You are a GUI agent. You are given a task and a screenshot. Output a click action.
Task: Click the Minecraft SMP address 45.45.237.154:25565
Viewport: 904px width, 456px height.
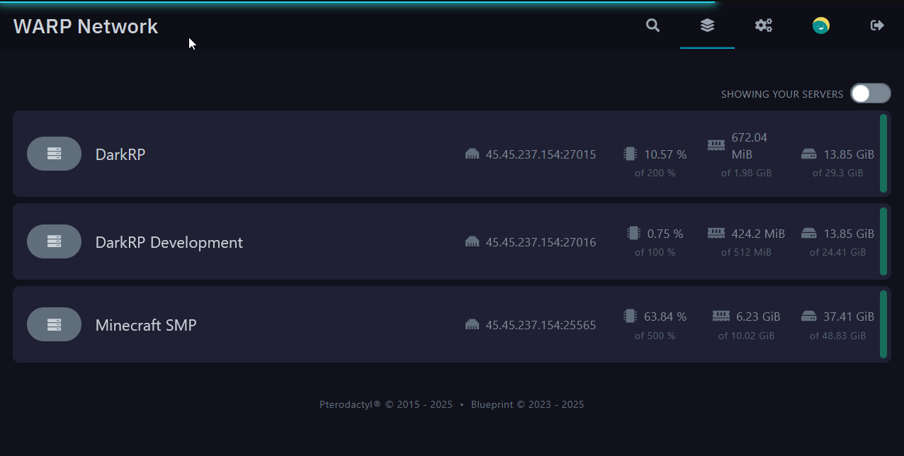[540, 325]
